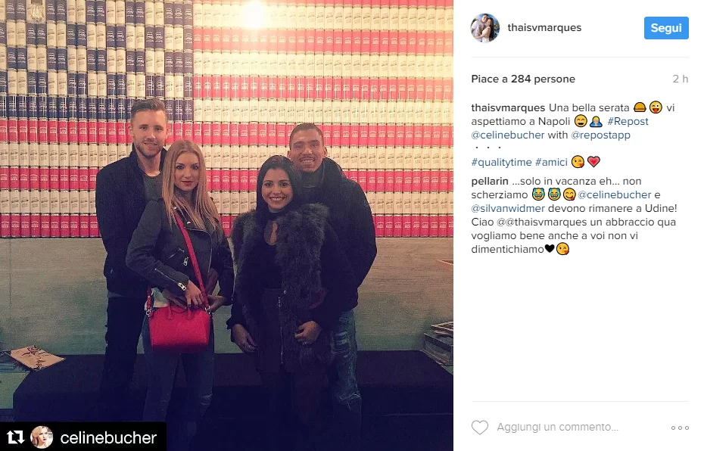
Task: Click the celinebucher name on photo overlay
Action: pos(108,437)
